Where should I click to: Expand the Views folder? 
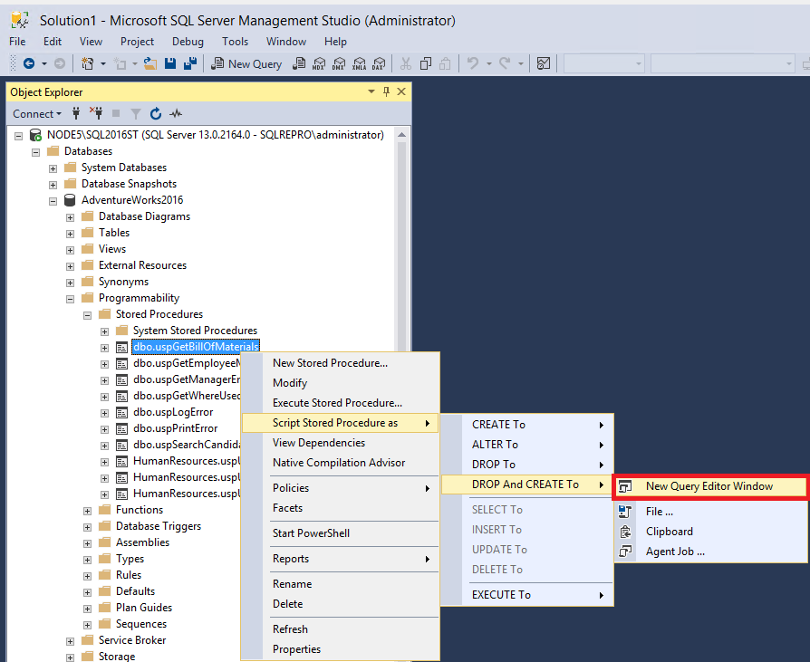pos(71,250)
